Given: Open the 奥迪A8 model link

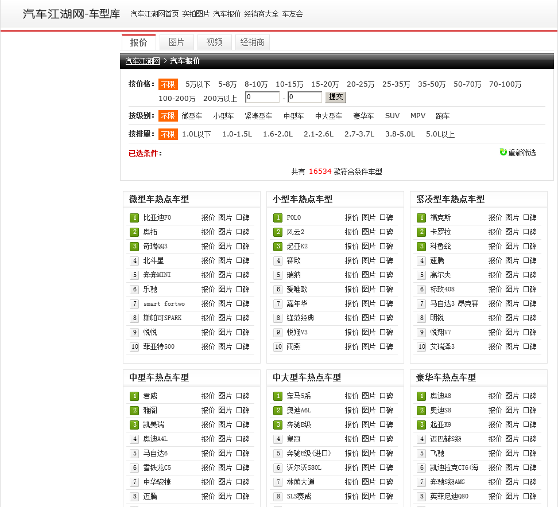Looking at the screenshot, I should tap(440, 396).
